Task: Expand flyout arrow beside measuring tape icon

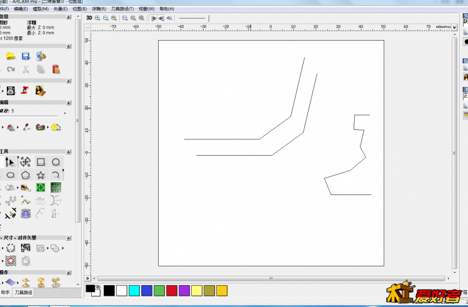Action: tap(17, 188)
